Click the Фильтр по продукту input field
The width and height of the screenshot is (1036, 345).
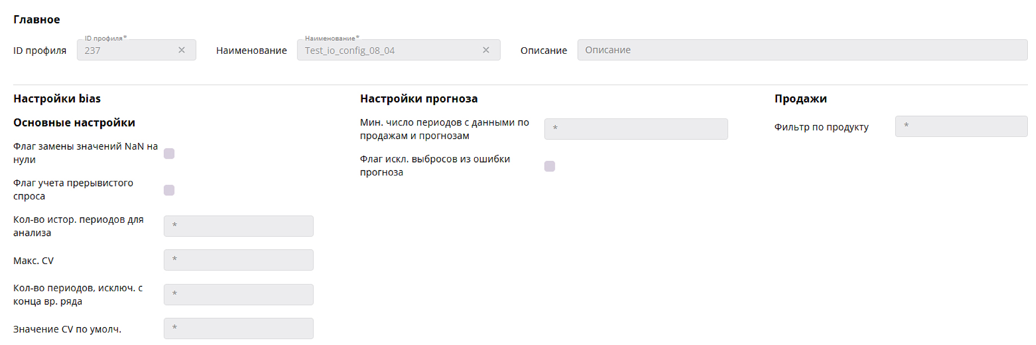(960, 127)
